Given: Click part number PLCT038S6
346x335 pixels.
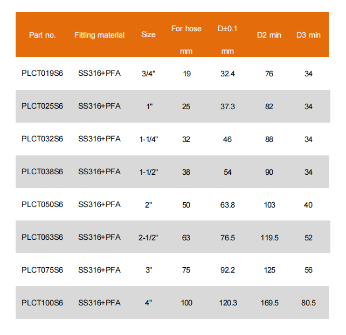Looking at the screenshot, I should [43, 172].
